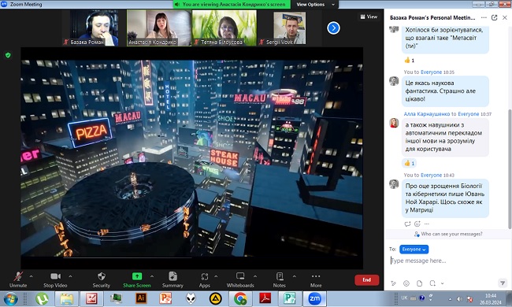Open the More menu in toolbar
This screenshot has width=512, height=307.
[x=316, y=279]
